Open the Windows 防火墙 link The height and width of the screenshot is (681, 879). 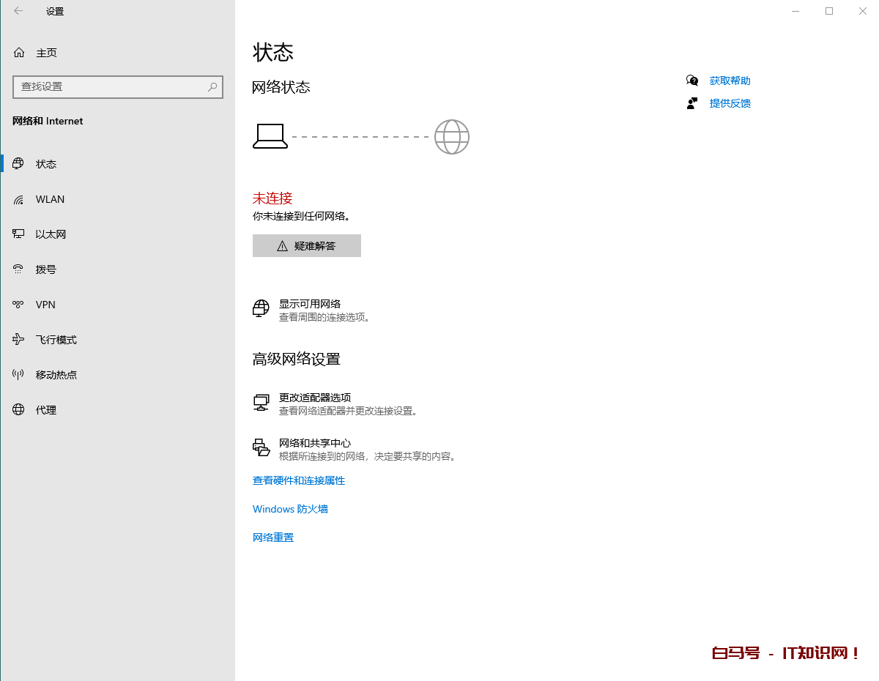click(290, 509)
